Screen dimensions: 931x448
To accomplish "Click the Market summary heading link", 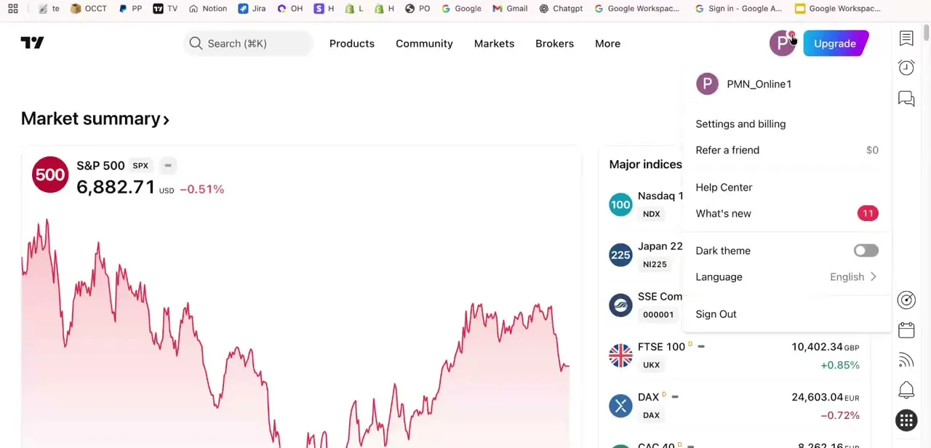I will (x=95, y=119).
